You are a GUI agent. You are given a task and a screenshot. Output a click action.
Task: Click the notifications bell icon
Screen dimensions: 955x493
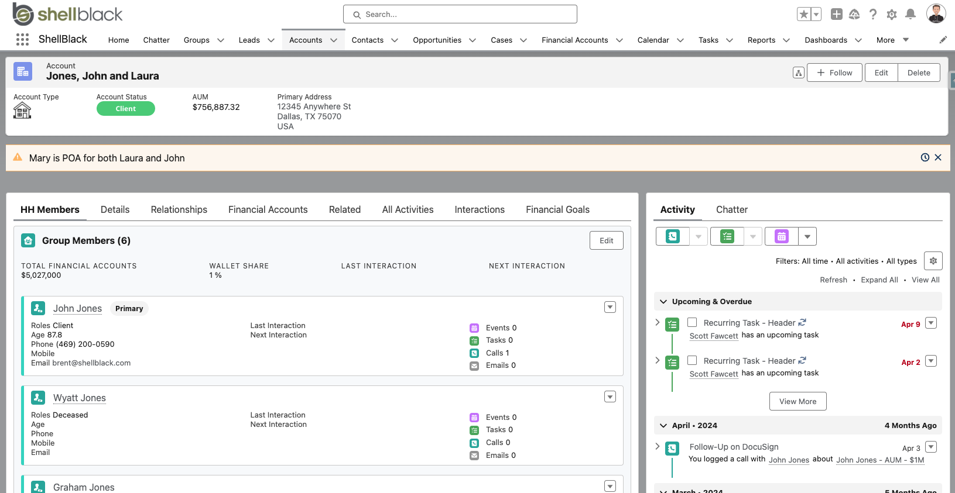point(910,14)
